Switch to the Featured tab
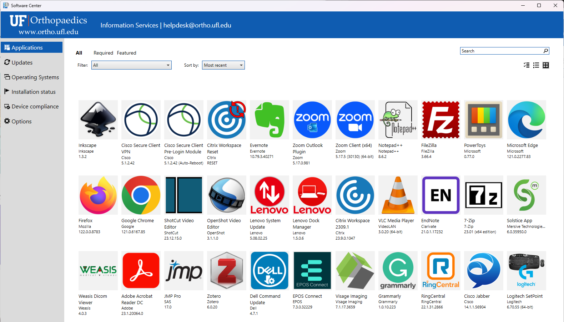This screenshot has width=564, height=322. (x=126, y=53)
